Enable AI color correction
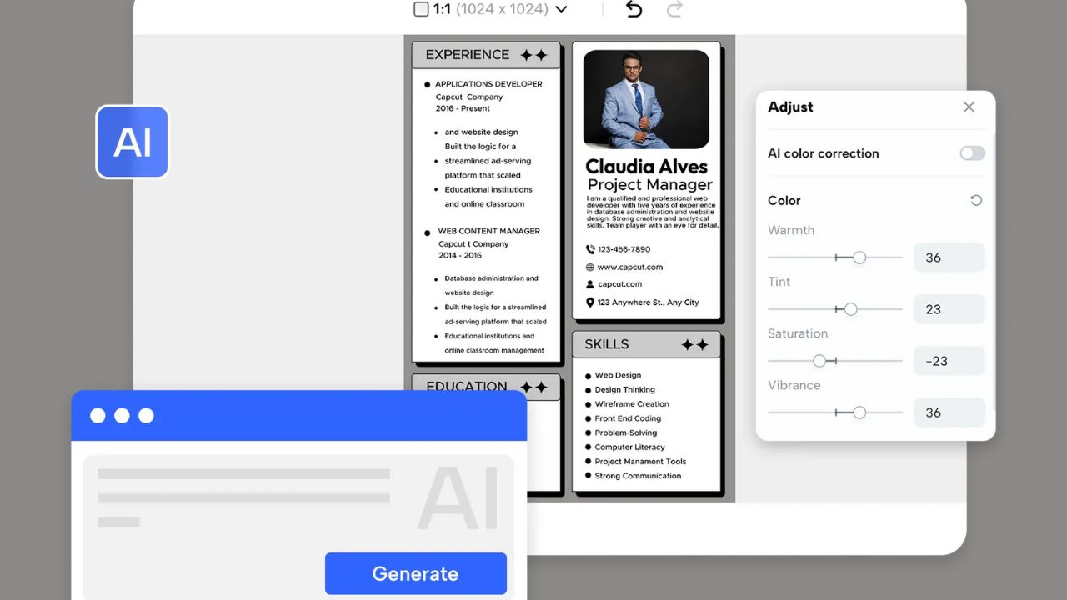This screenshot has width=1067, height=600. [972, 153]
